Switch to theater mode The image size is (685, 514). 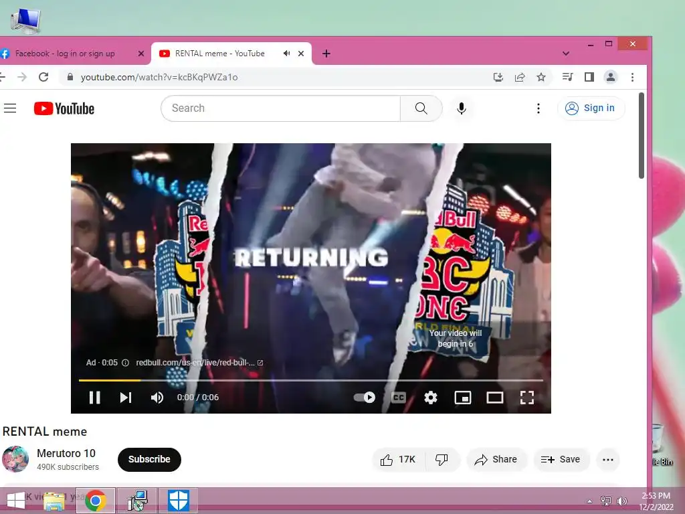click(495, 398)
